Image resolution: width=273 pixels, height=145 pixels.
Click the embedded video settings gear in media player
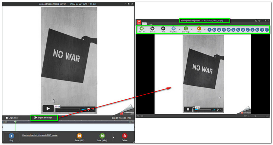pos(89,109)
